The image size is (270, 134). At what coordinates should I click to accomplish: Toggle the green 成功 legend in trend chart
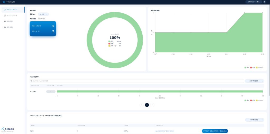click(247, 67)
